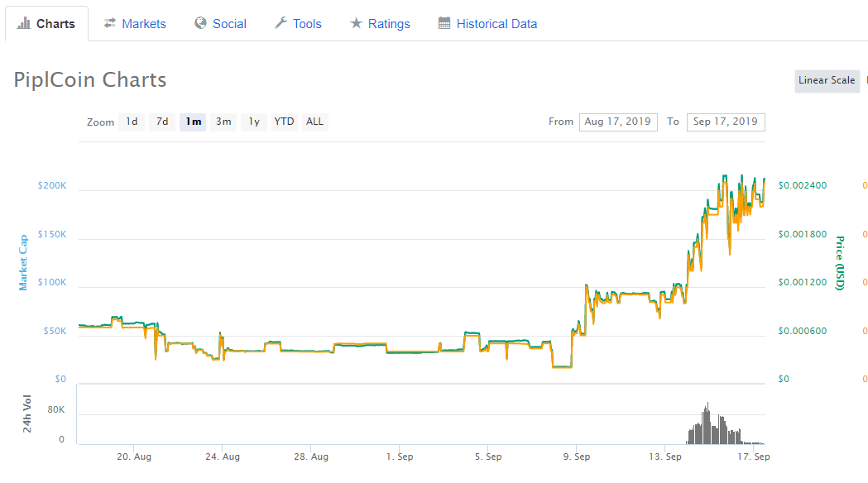Click the 9. Sep date label
Screen dimensions: 868x483
coord(577,457)
